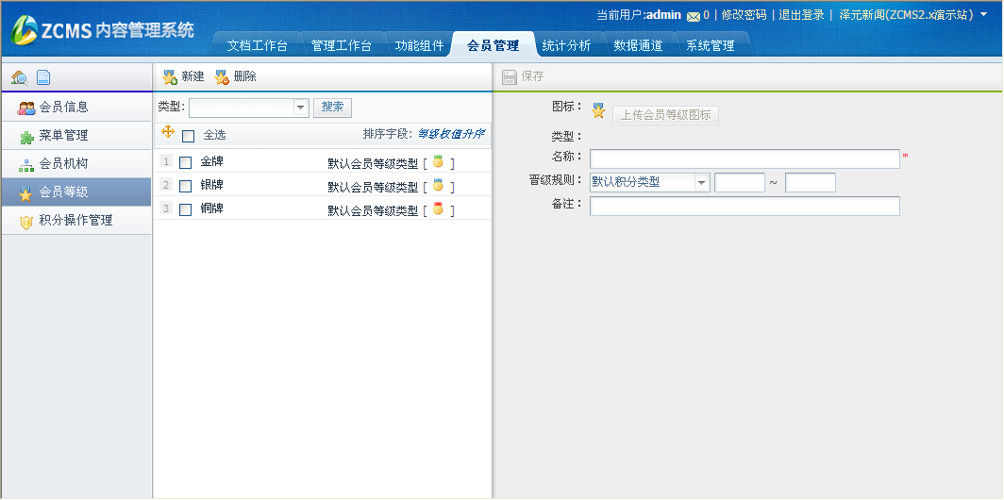
Task: Select the 银牌 row checkbox
Action: click(186, 186)
